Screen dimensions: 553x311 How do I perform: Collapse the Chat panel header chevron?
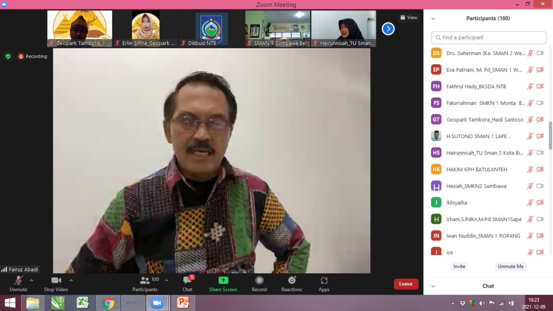[433, 286]
